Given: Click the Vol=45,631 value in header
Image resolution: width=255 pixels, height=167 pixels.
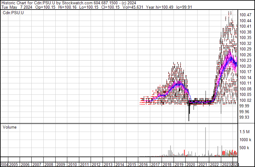Looking at the screenshot, I should tap(133, 7).
